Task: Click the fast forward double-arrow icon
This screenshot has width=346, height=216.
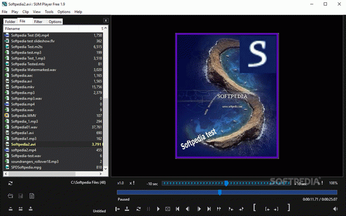Action: (219, 209)
